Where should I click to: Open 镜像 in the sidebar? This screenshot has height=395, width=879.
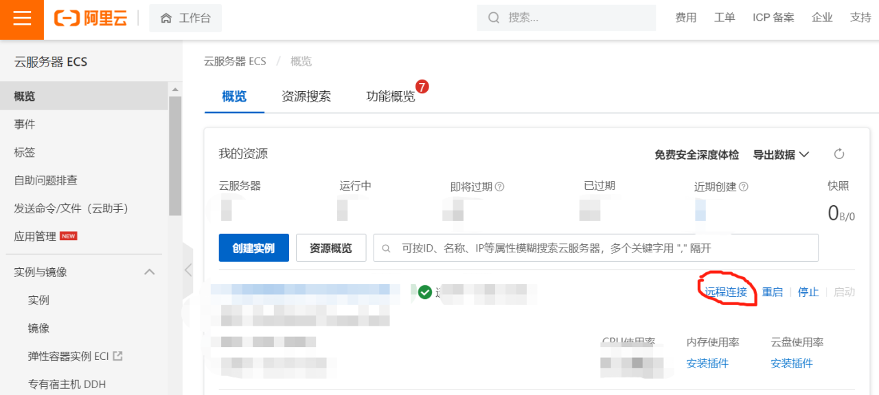point(38,328)
